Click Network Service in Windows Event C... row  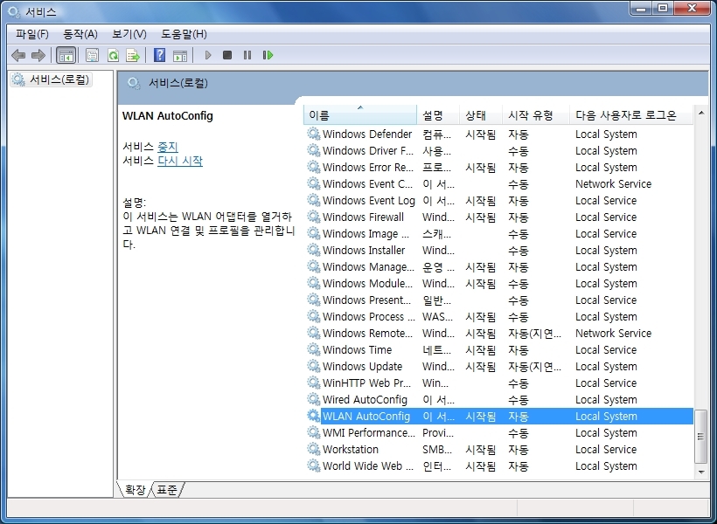click(613, 183)
